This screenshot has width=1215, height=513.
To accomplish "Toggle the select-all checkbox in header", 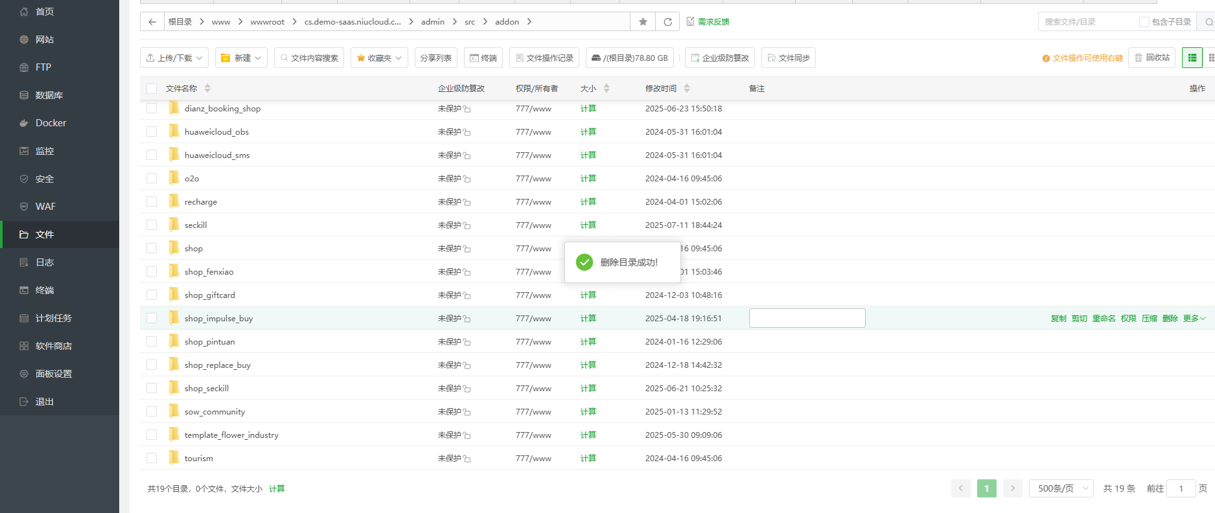I will pos(152,89).
